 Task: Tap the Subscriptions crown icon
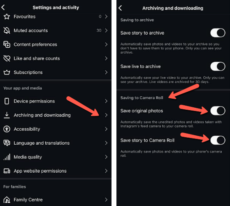click(7, 72)
